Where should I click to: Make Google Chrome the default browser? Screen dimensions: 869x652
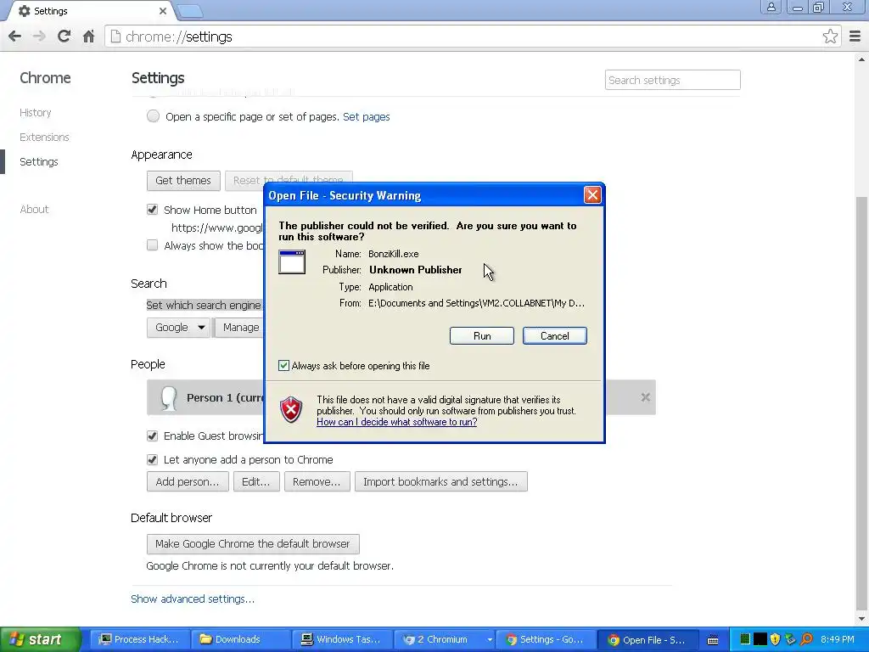253,544
